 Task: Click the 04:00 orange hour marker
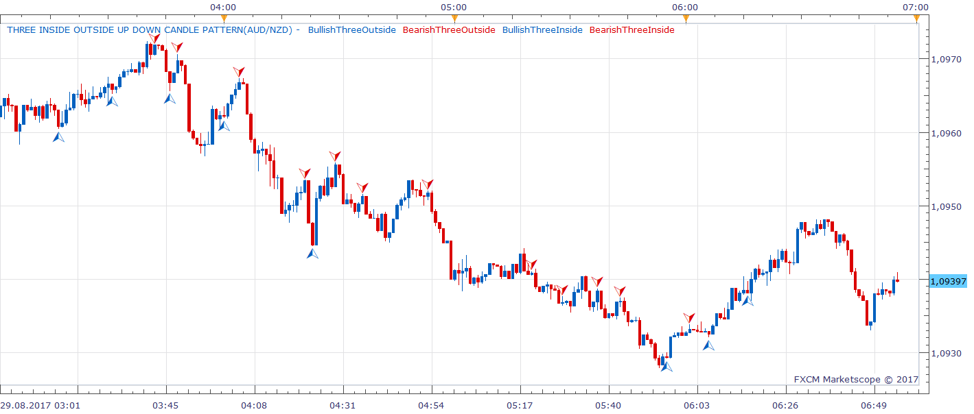tap(224, 18)
